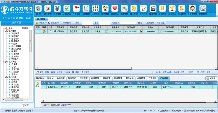
Task: Toggle the 全选 checkbox
Action: tap(38, 72)
